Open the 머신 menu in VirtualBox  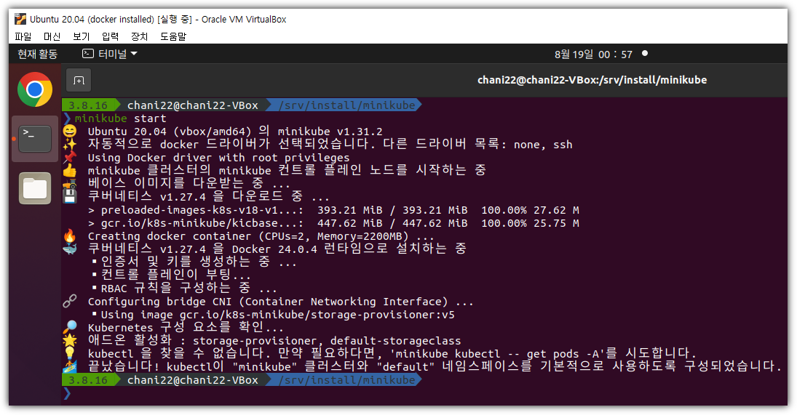click(52, 36)
